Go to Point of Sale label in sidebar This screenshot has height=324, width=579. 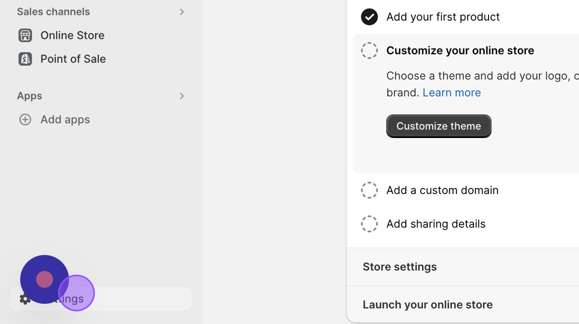[73, 59]
